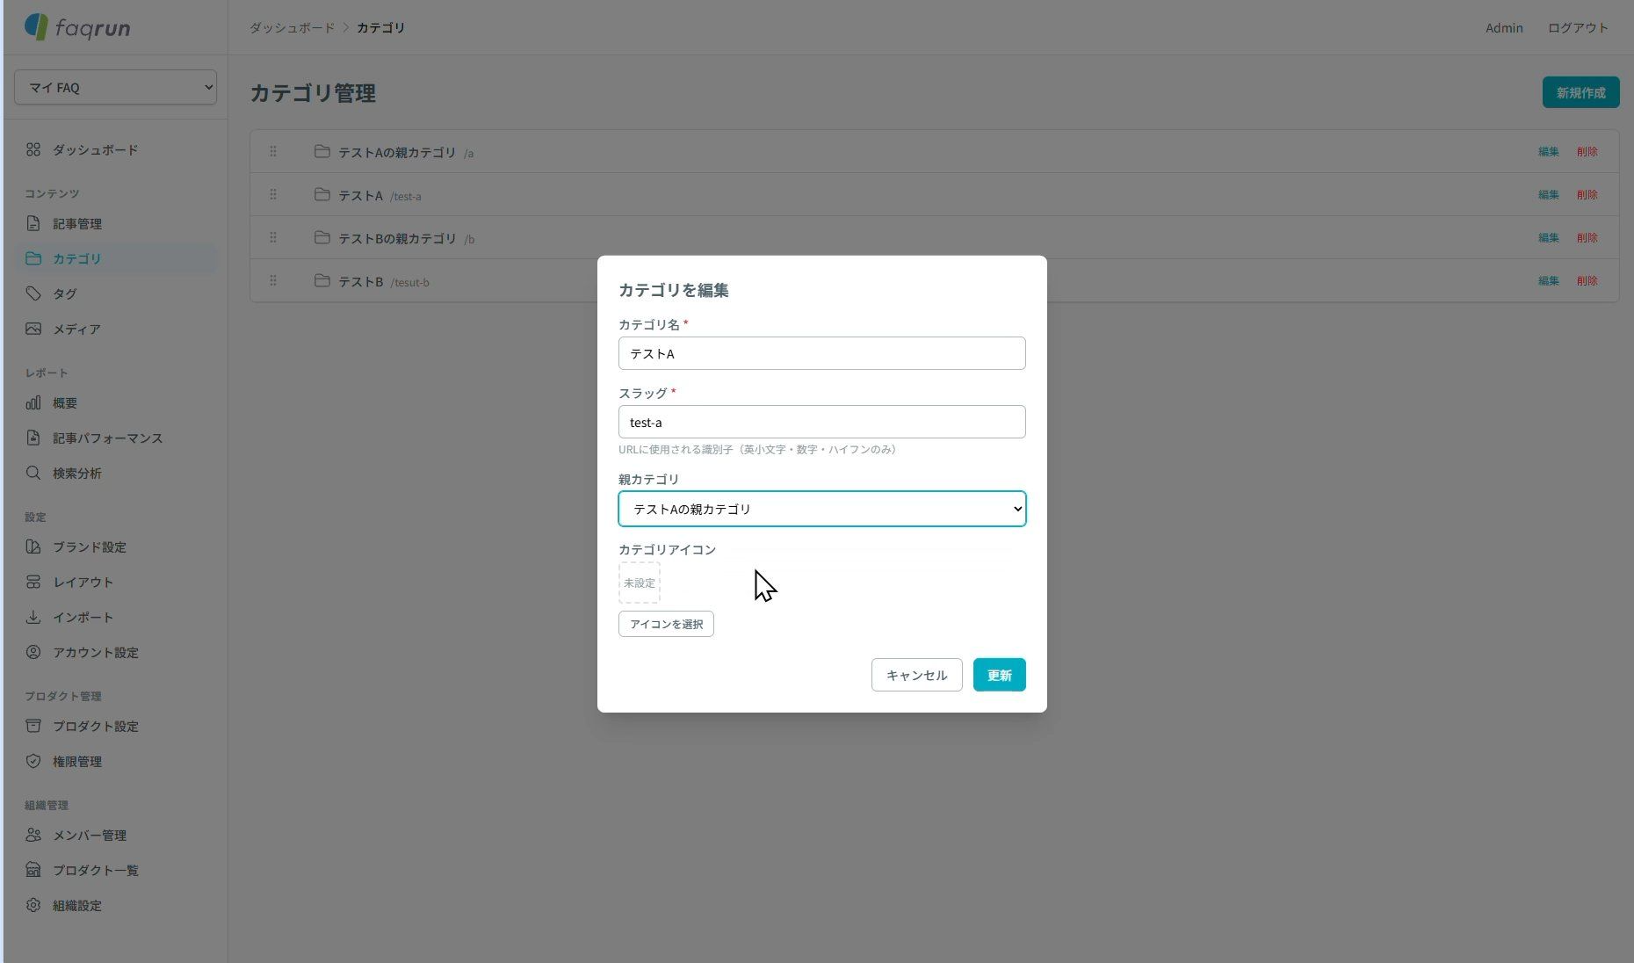Viewport: 1634px width, 963px height.
Task: Click 編集 for テストAの親カテゴリ
Action: (x=1548, y=152)
